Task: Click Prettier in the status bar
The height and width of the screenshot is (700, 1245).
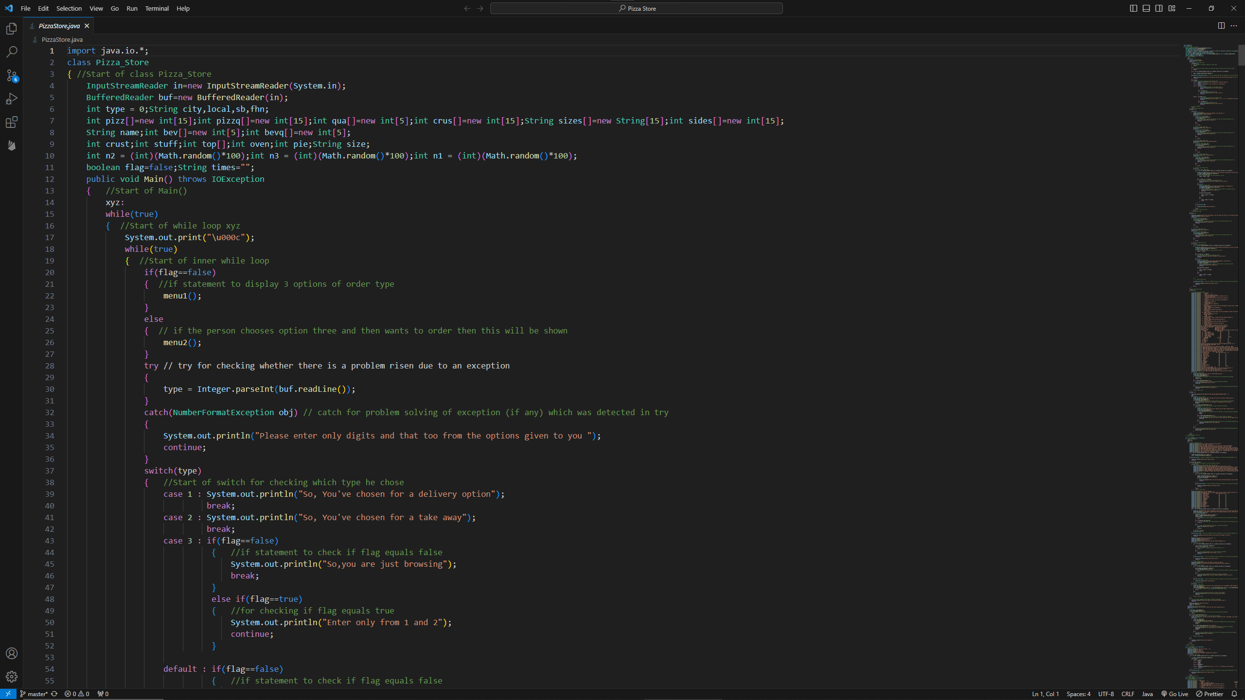Action: point(1209,694)
